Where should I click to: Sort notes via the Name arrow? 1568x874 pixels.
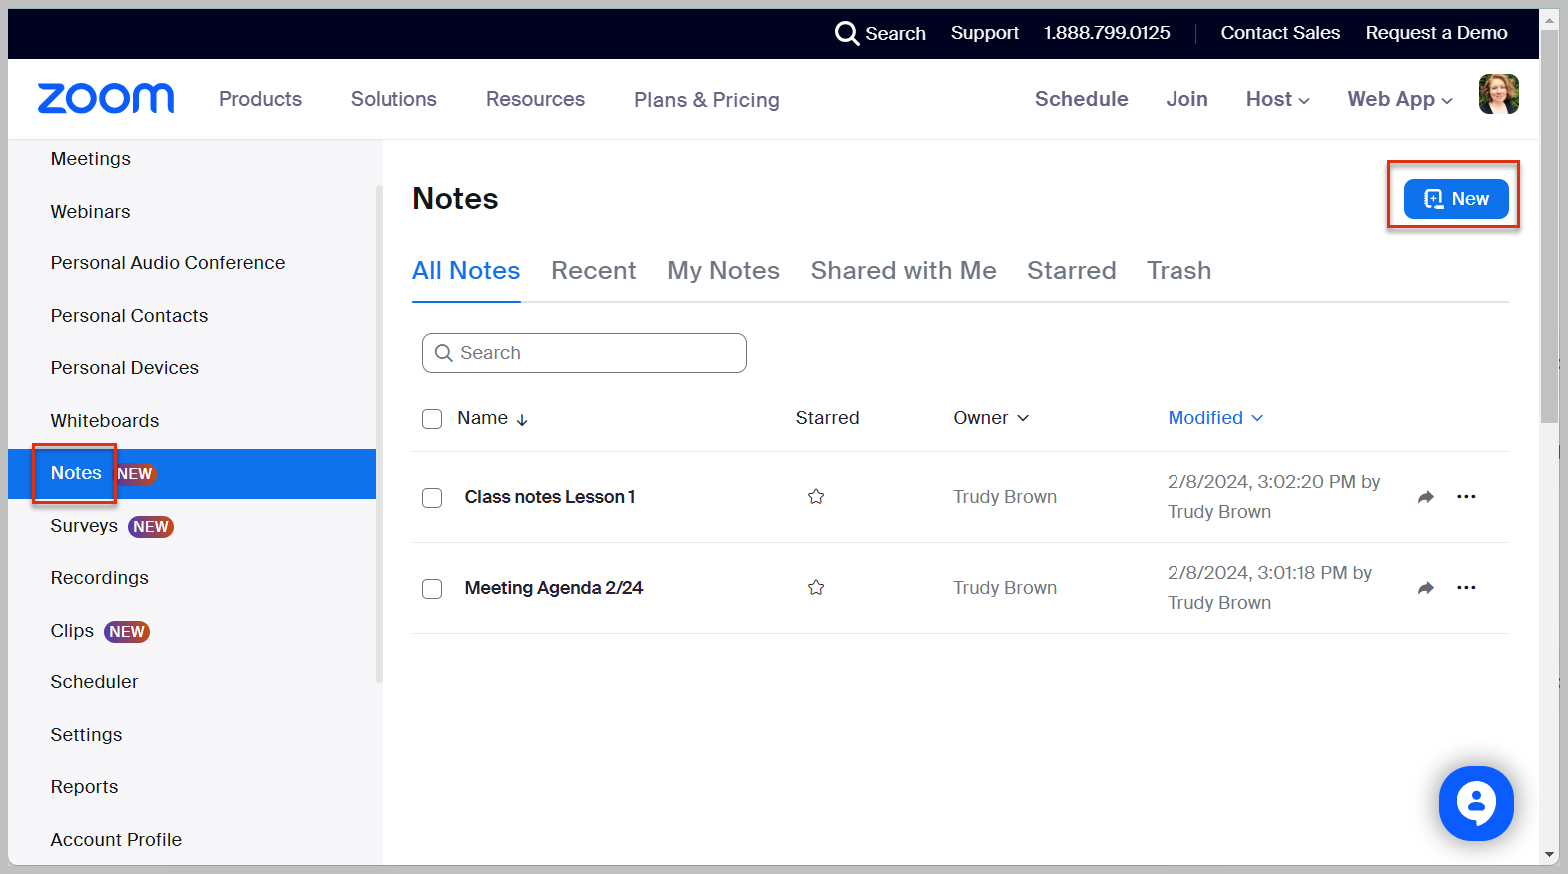tap(522, 419)
